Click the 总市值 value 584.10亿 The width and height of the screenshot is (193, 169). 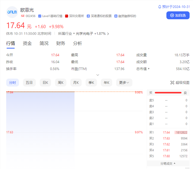(183, 69)
